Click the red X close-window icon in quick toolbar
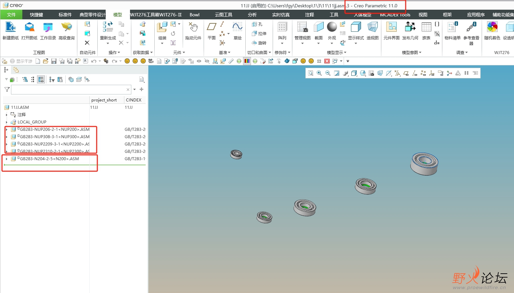The height and width of the screenshot is (293, 514). point(327,61)
